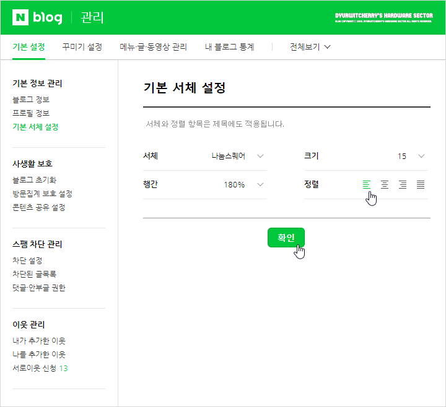Select justify text alignment icon
The height and width of the screenshot is (407, 446).
pyautogui.click(x=421, y=184)
